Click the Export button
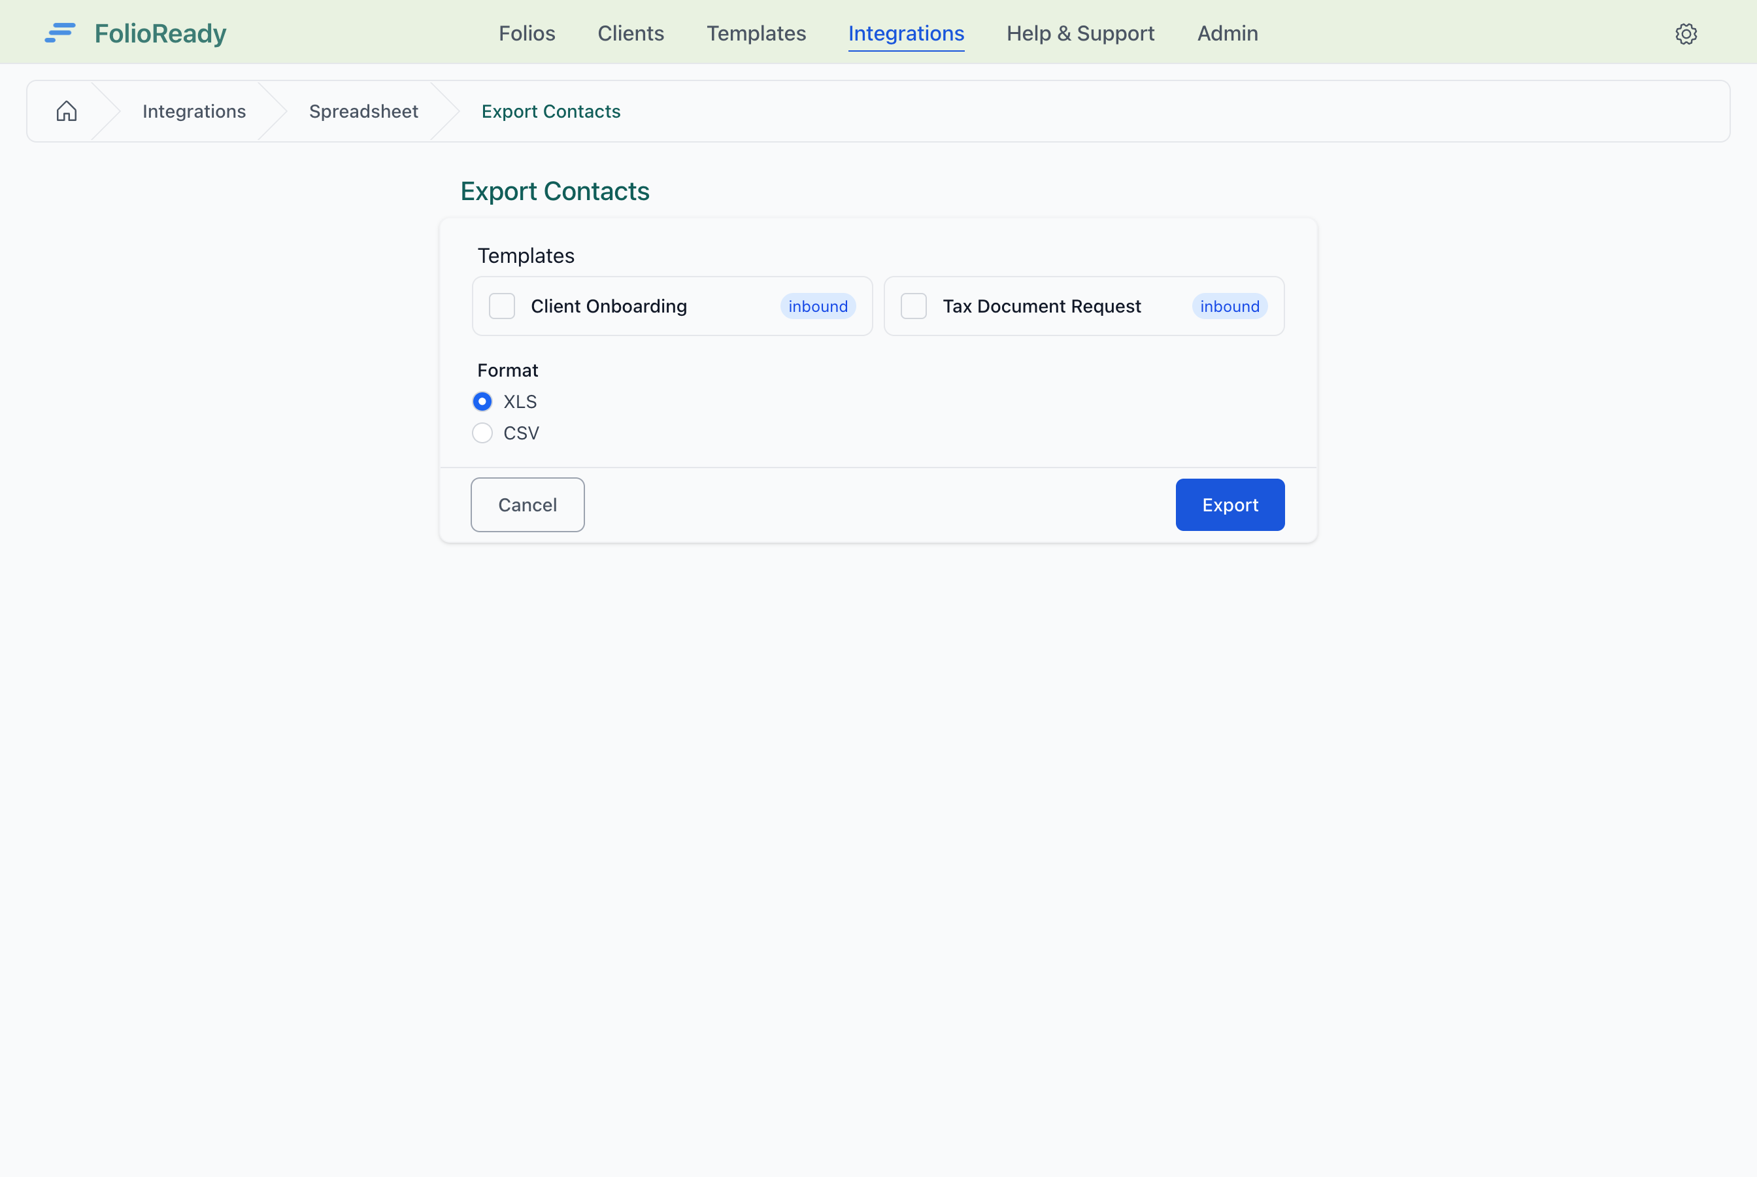 coord(1230,504)
